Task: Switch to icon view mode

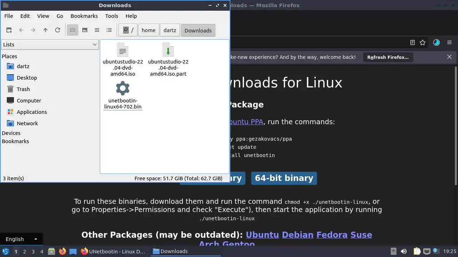Action: pyautogui.click(x=73, y=30)
